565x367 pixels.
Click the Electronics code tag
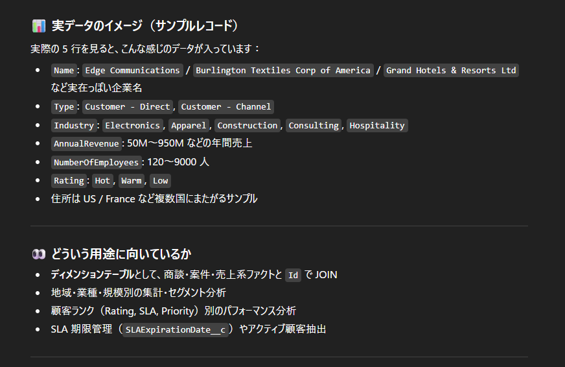click(133, 125)
